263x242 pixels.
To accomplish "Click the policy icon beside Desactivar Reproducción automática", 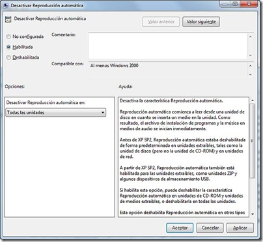I will [8, 19].
